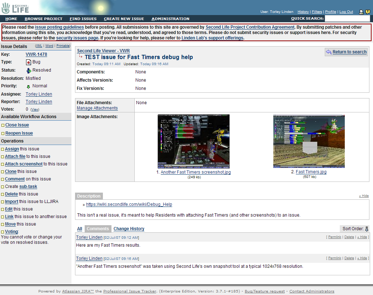This screenshot has width=373, height=295.
Task: Open the Fast Timers.jpg thumbnail
Action: point(309,141)
